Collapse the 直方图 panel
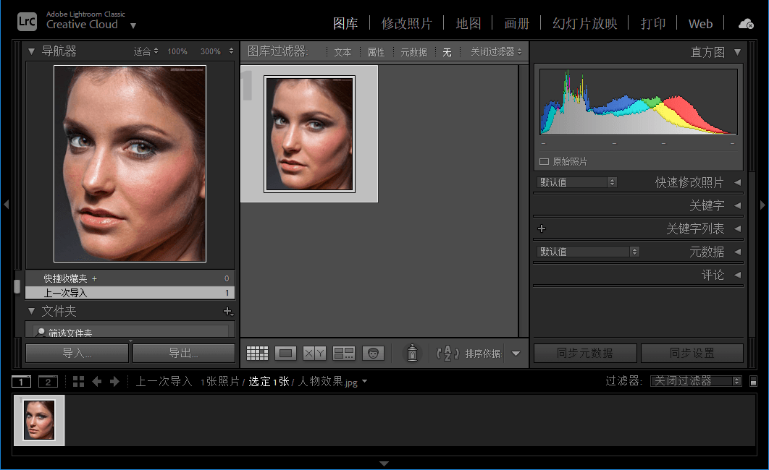 coord(737,52)
